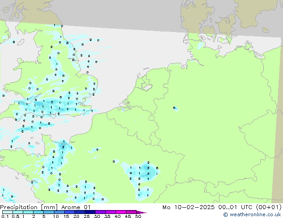The image size is (283, 218).
Task: Click the 'Arome 01' model label
Action: click(75, 207)
